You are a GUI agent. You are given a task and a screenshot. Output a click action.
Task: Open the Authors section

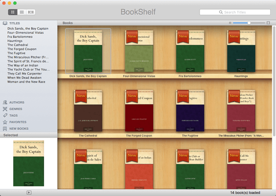[x=17, y=103]
